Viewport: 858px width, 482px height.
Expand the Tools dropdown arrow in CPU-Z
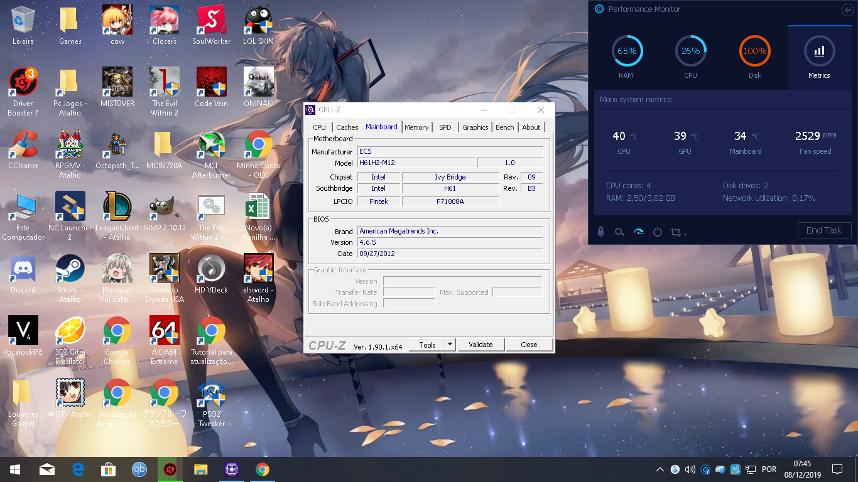(450, 345)
